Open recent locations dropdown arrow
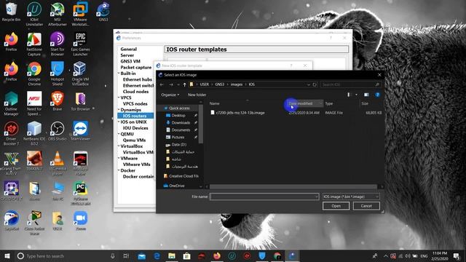466x262 pixels. (178, 84)
